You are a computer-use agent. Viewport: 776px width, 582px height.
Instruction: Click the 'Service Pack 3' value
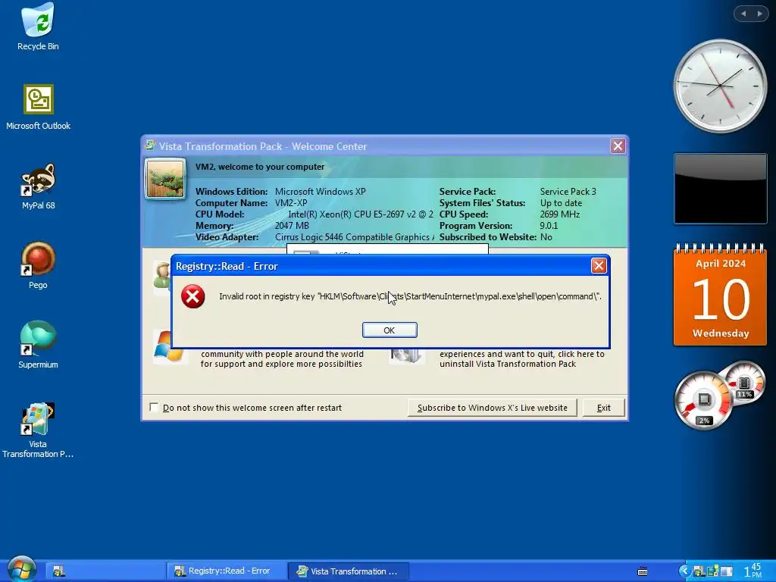point(568,192)
